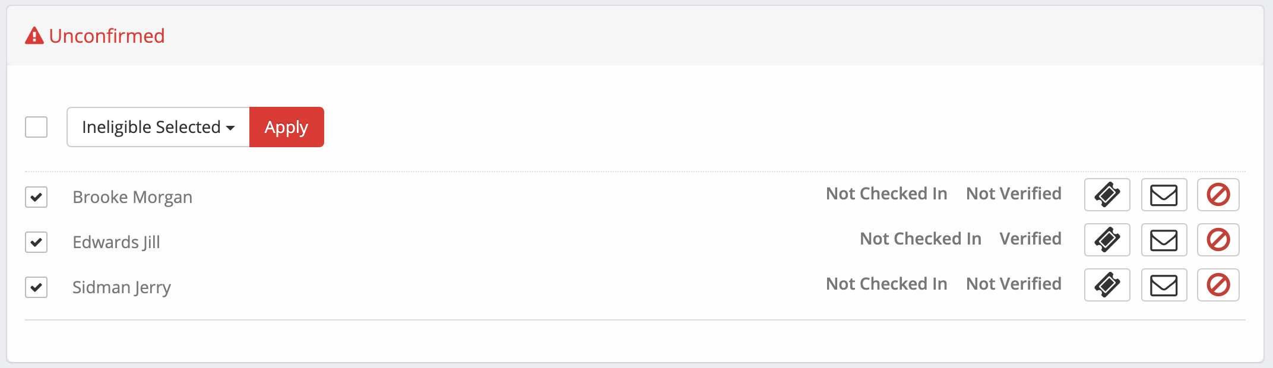Click the red Apply button
1273x368 pixels.
click(x=287, y=127)
